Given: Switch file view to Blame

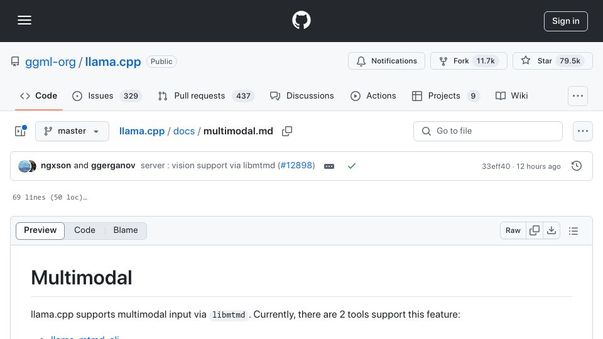Looking at the screenshot, I should coord(126,230).
